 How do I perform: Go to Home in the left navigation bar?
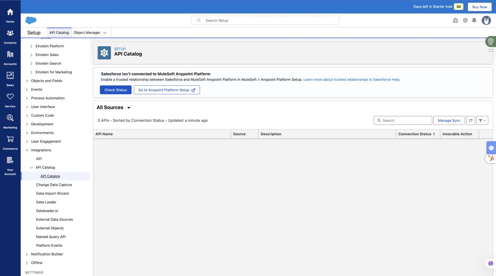click(10, 15)
